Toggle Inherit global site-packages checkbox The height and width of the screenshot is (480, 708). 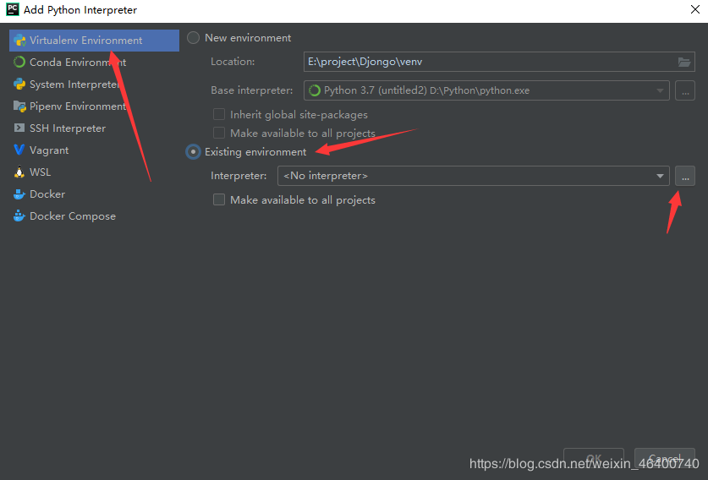(x=219, y=114)
